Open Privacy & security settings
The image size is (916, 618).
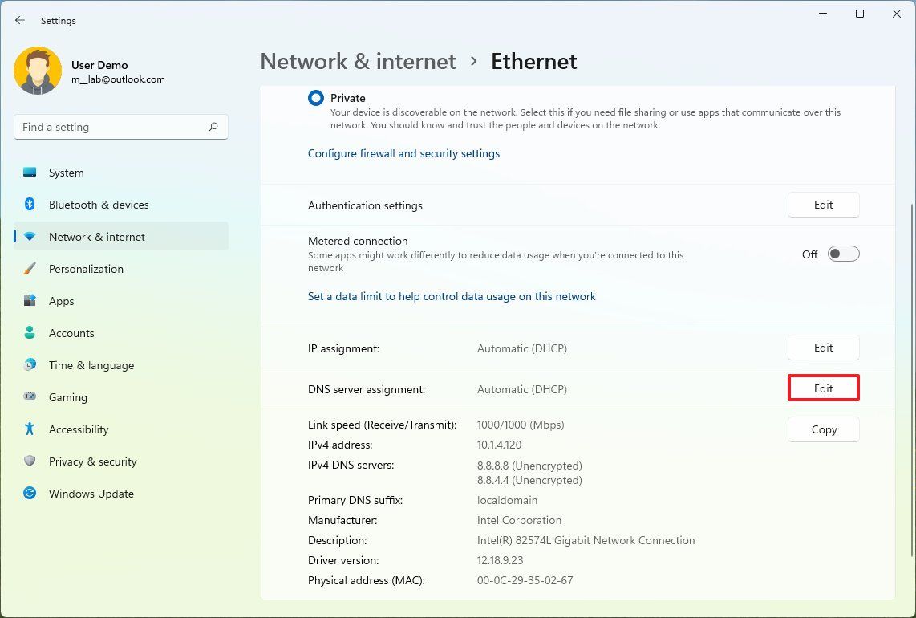point(92,461)
